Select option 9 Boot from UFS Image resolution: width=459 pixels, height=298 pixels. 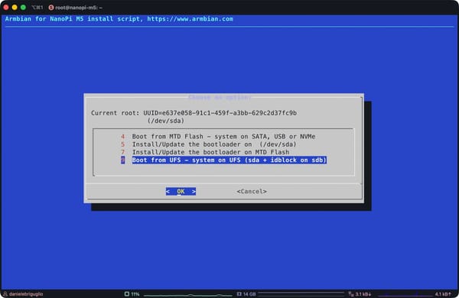pos(223,160)
